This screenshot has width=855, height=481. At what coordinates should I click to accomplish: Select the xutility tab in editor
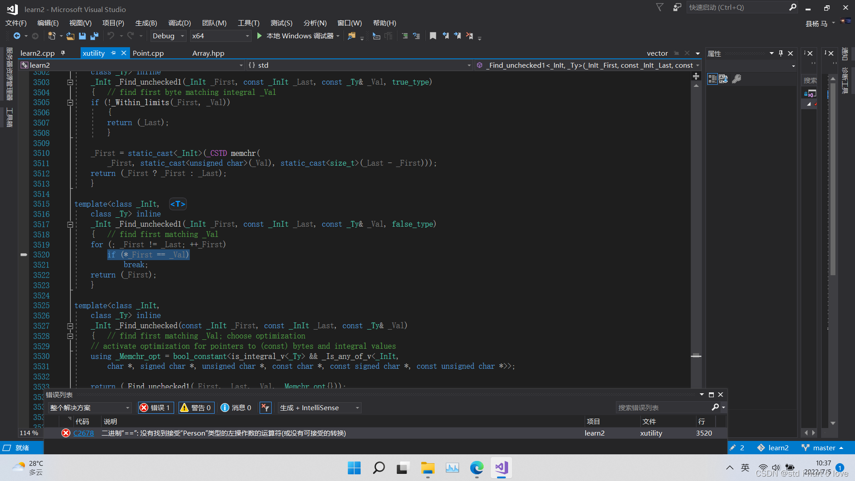[94, 53]
